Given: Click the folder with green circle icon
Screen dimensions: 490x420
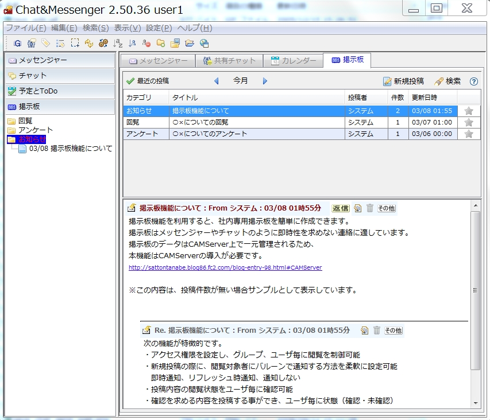Looking at the screenshot, I should (x=161, y=44).
